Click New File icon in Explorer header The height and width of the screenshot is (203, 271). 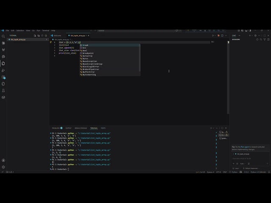[x=35, y=36]
